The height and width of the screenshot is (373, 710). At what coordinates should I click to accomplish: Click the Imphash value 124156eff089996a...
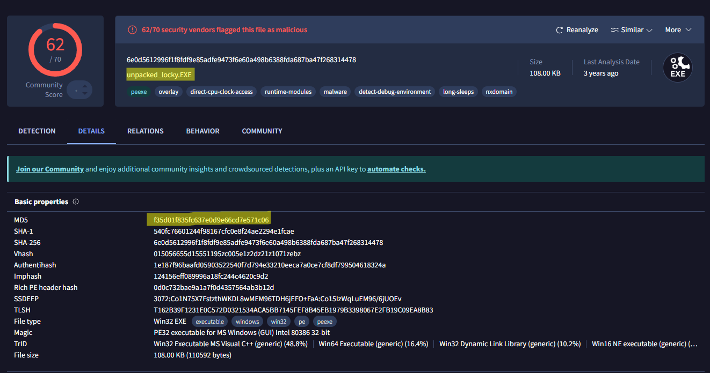click(211, 277)
